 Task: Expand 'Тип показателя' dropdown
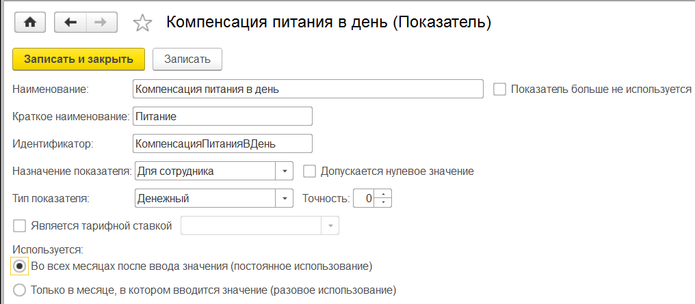[x=284, y=199]
